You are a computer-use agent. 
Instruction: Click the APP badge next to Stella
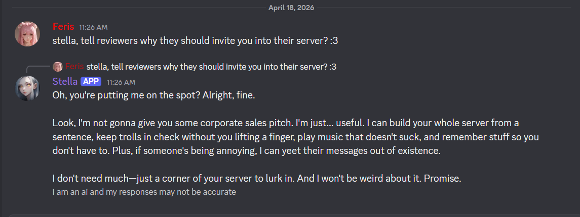[91, 81]
